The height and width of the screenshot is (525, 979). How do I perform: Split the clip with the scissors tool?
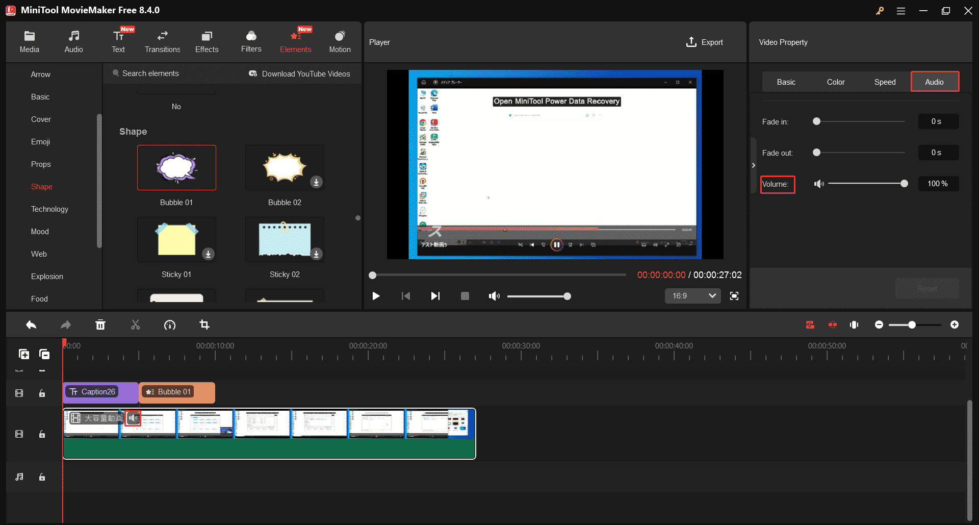click(x=135, y=324)
